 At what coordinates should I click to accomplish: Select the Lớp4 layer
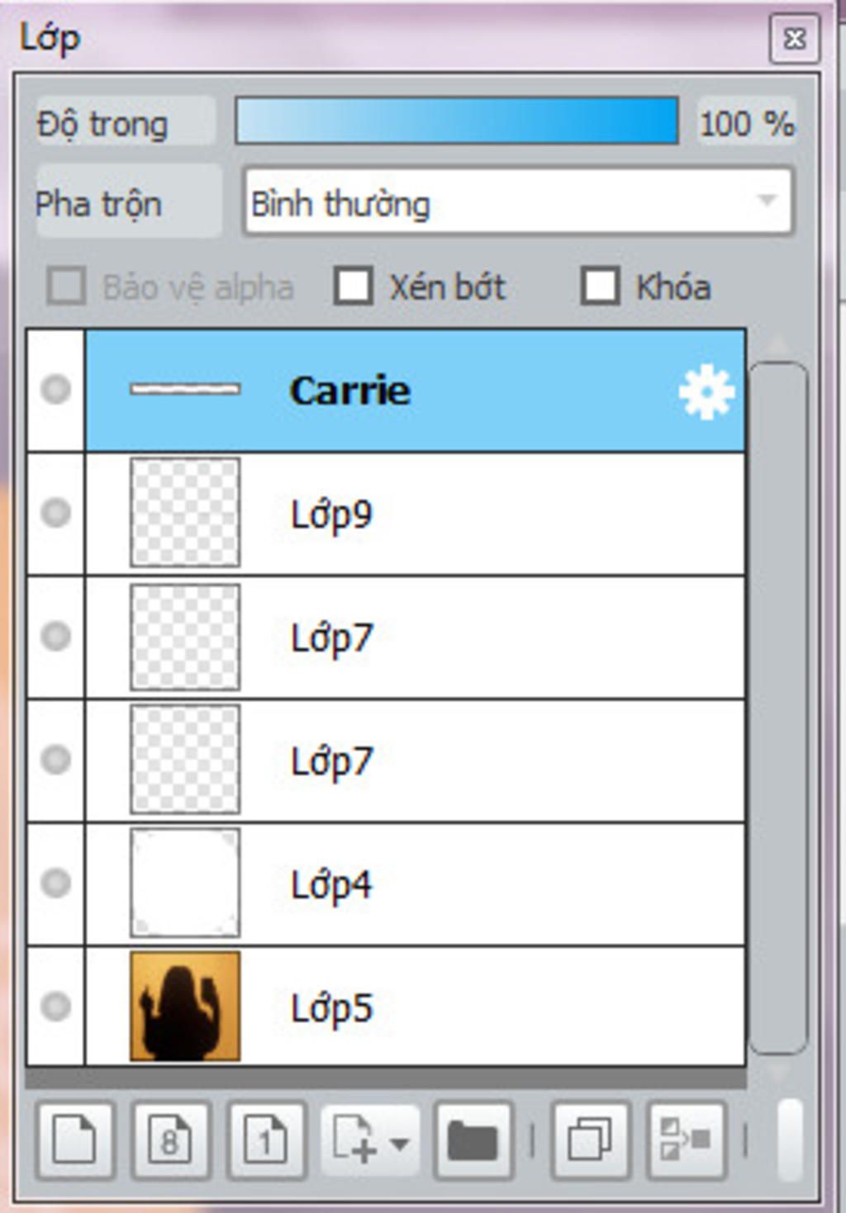click(415, 884)
